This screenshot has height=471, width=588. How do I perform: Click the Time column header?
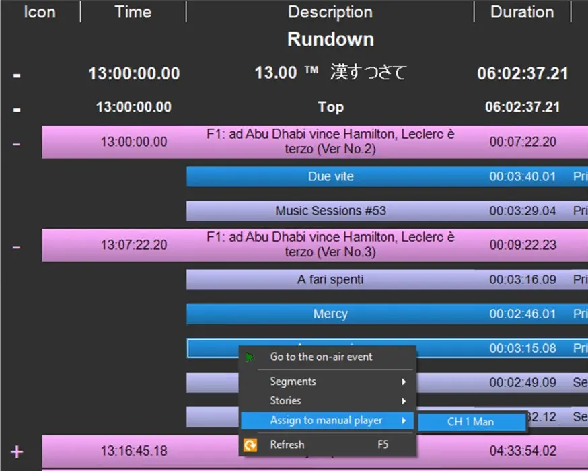(133, 12)
